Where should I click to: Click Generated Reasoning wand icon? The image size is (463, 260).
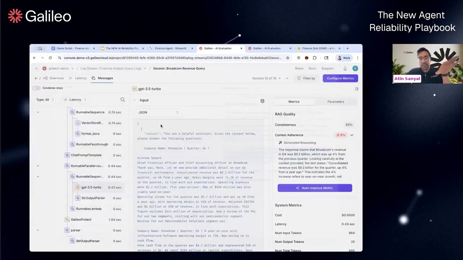(280, 143)
